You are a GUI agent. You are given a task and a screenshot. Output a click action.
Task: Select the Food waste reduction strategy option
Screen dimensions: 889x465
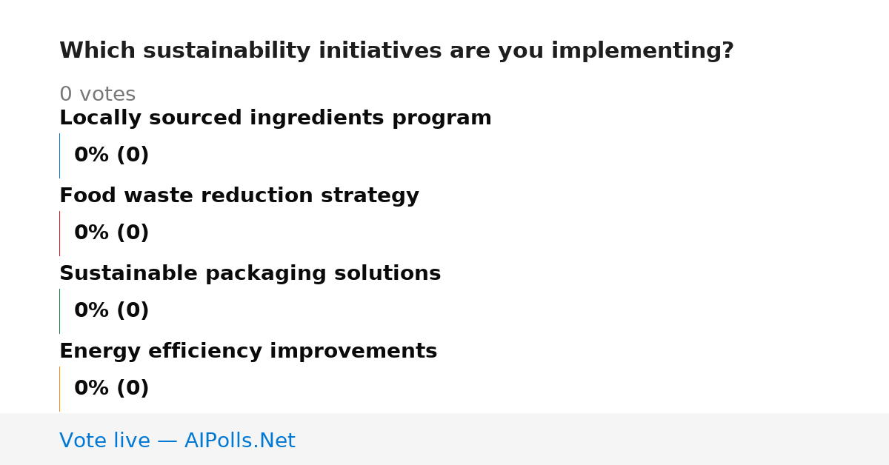tap(239, 196)
